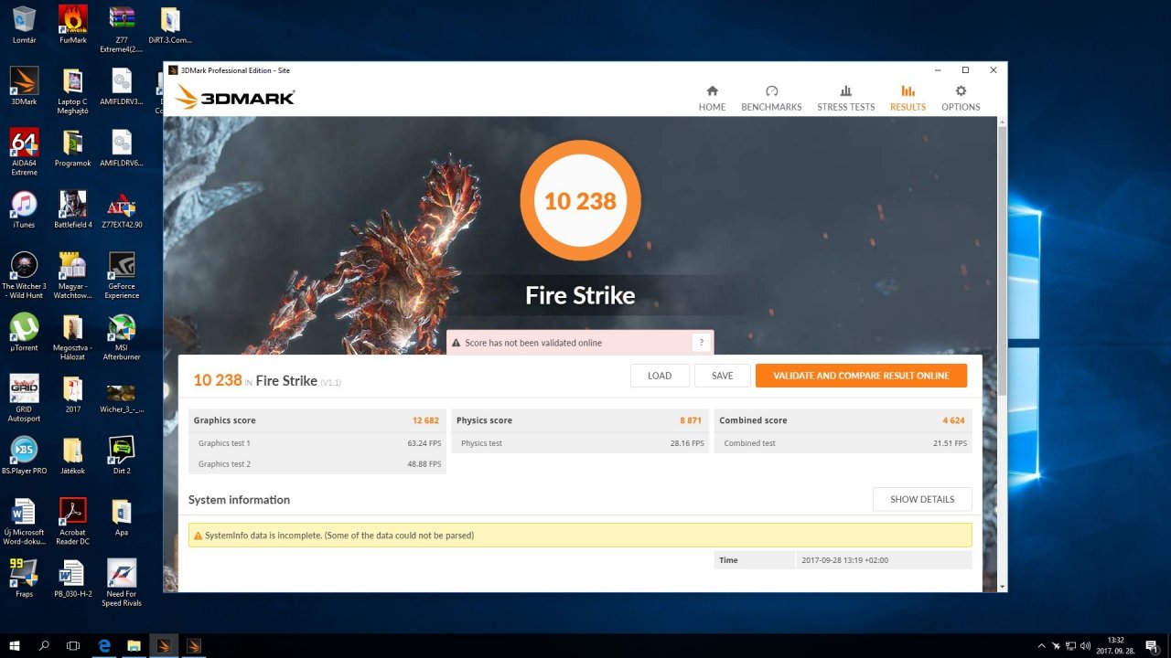The height and width of the screenshot is (658, 1171).
Task: Click Validate and Compare Result Online
Action: [x=861, y=376]
